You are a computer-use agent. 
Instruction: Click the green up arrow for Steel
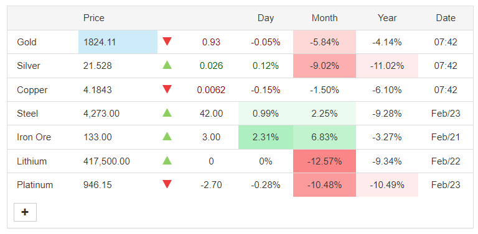[x=167, y=113]
